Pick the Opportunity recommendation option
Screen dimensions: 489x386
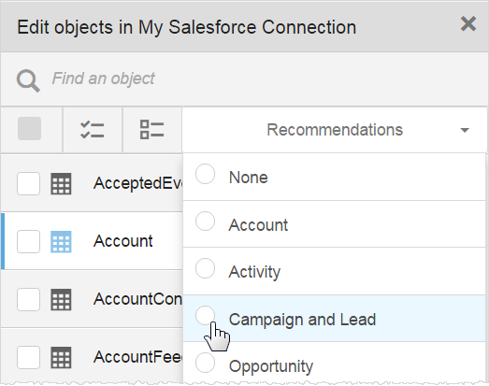tap(334, 365)
